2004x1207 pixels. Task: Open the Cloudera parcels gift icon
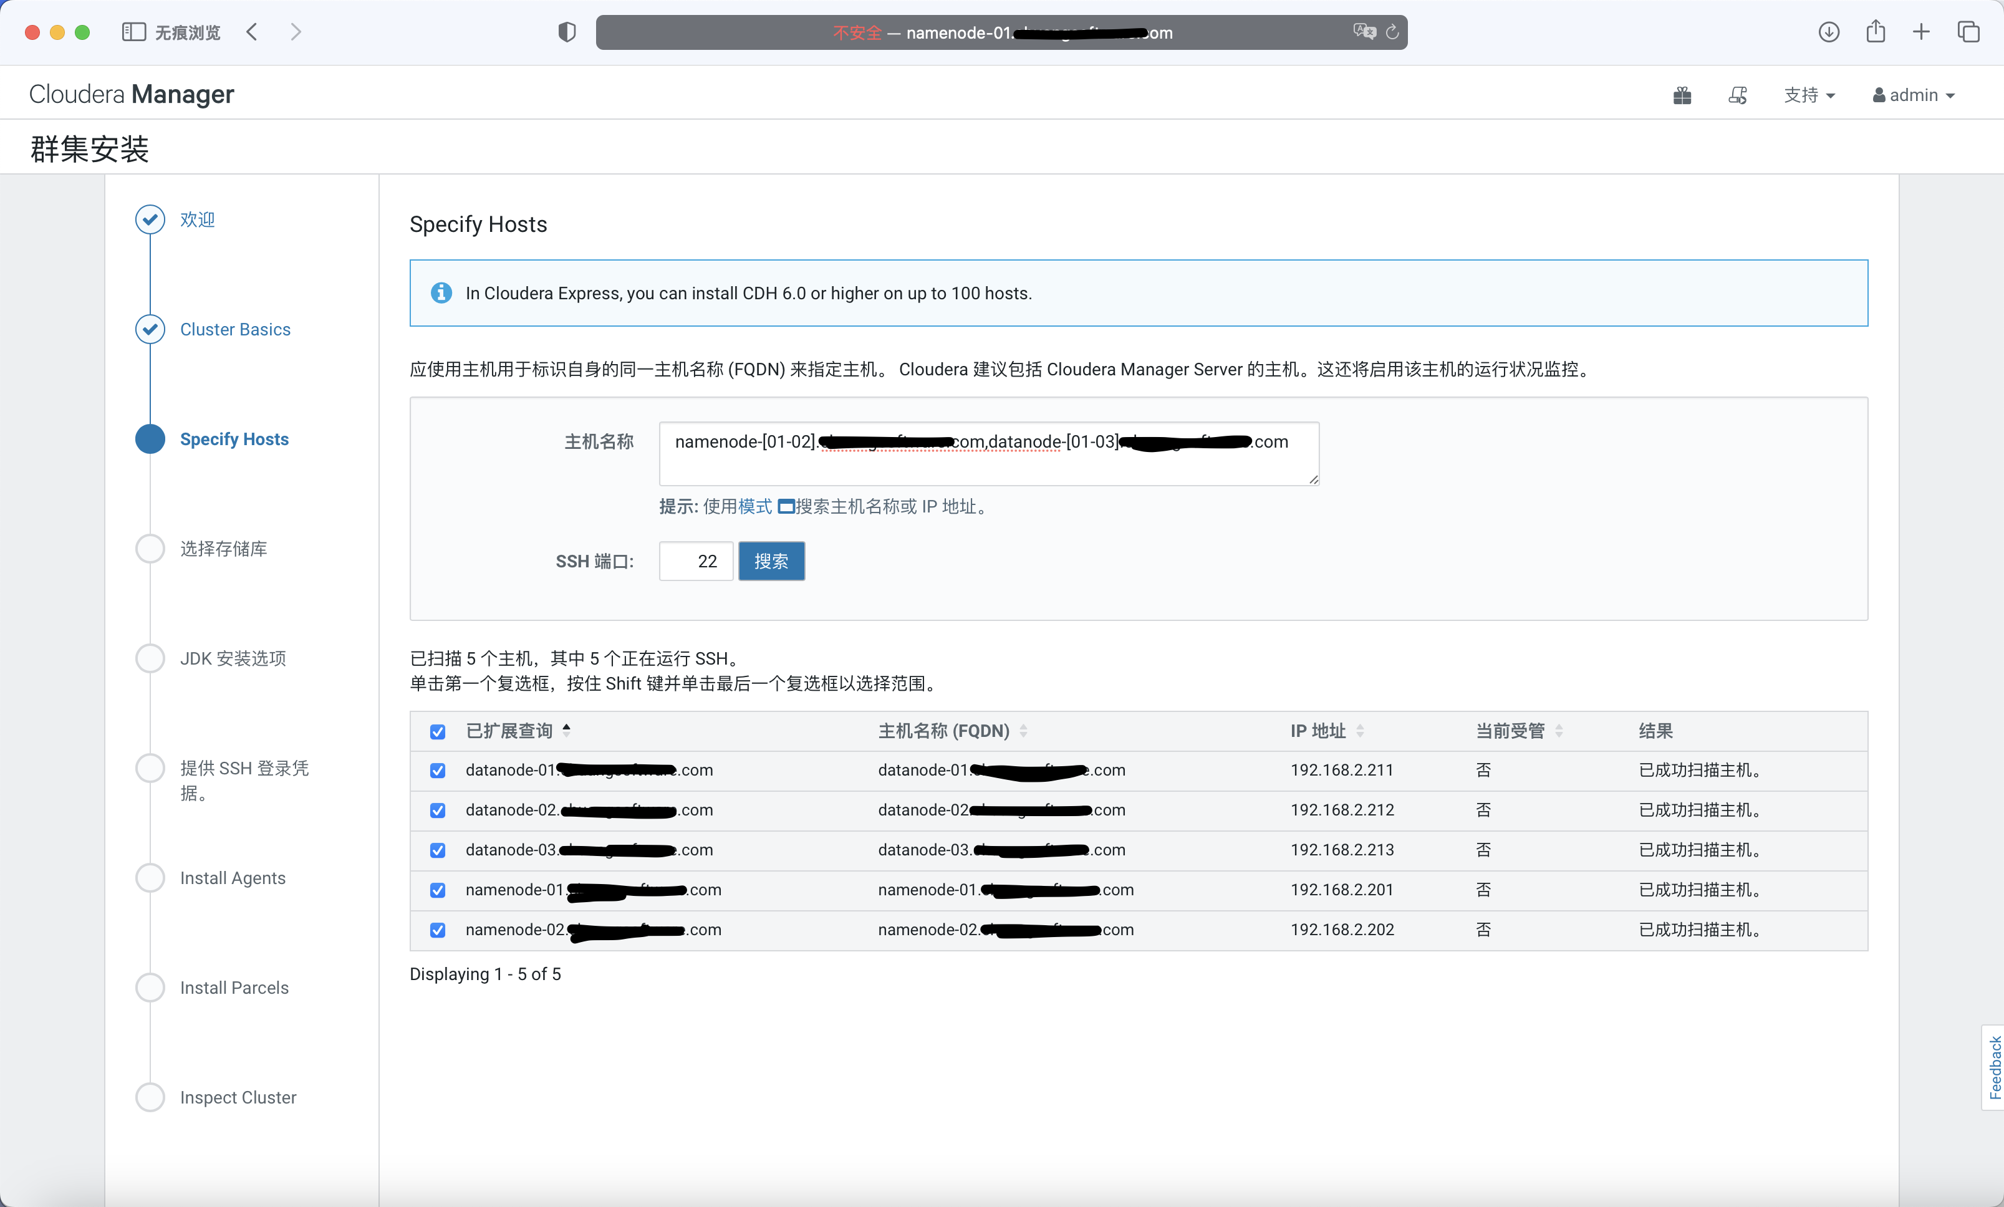(1683, 95)
